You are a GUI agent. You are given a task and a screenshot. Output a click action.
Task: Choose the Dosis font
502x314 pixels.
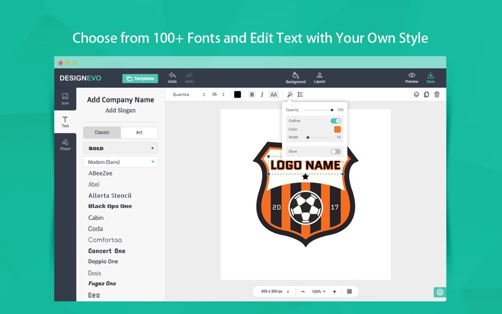tap(95, 273)
